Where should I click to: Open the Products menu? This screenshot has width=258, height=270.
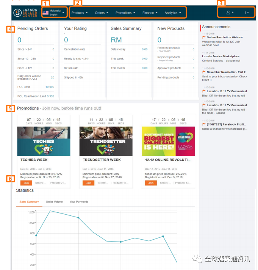pyautogui.click(x=80, y=13)
